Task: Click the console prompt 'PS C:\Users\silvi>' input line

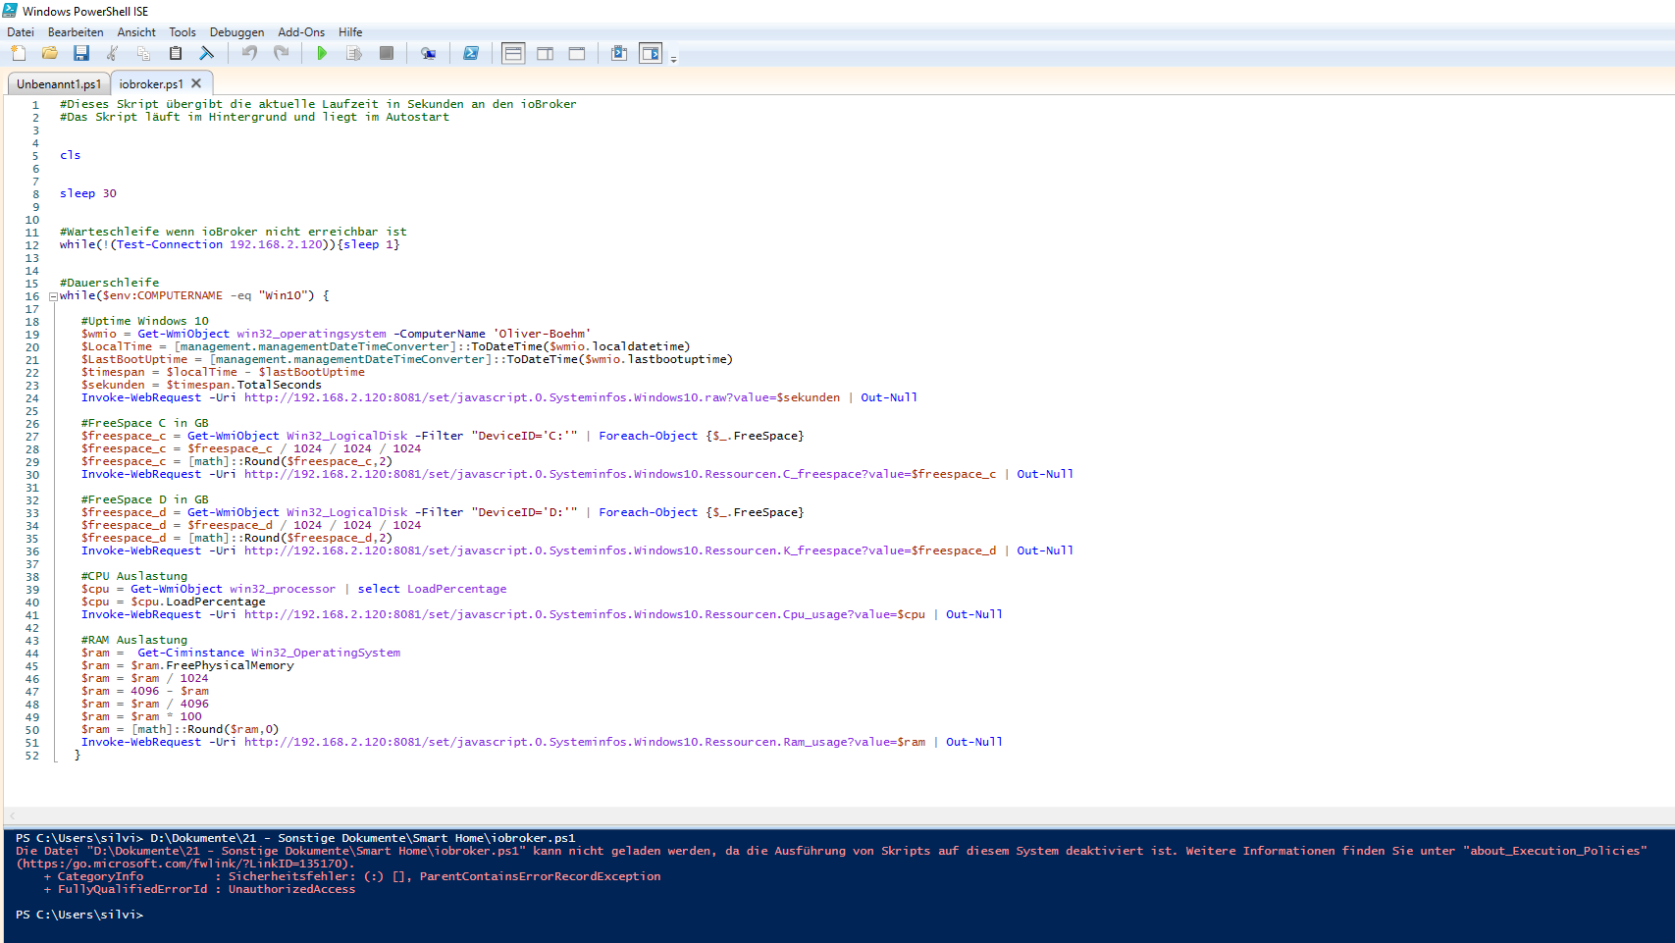Action: tap(79, 915)
